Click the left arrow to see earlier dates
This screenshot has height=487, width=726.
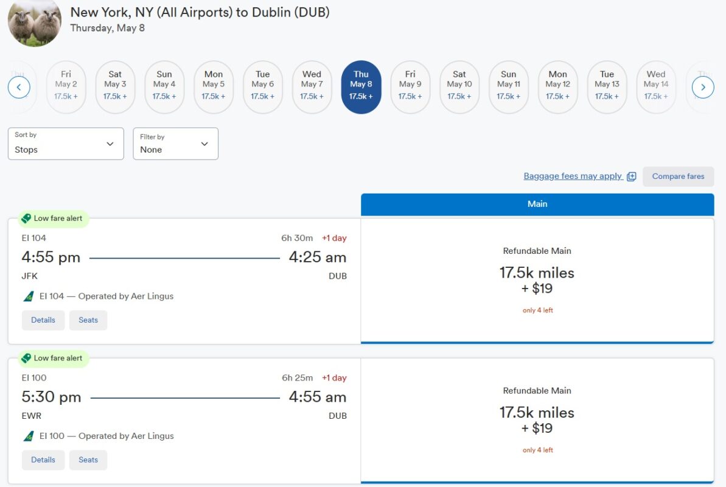[19, 87]
